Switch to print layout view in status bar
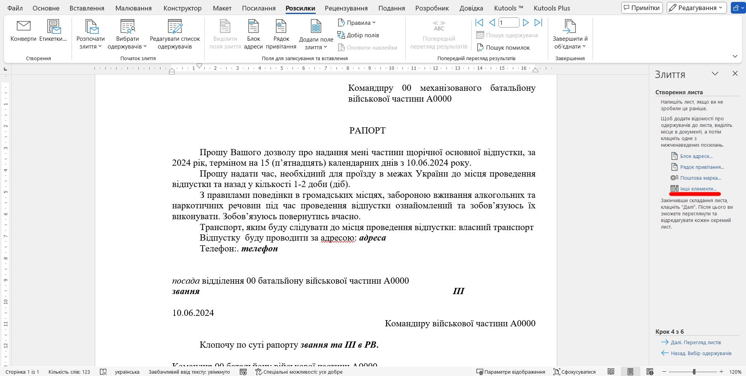This screenshot has height=376, width=746. [x=630, y=372]
